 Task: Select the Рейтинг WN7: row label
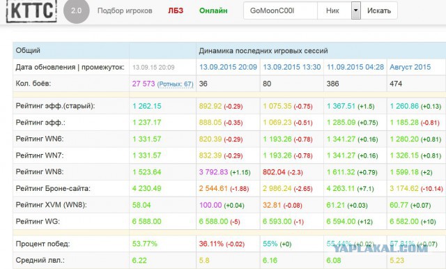[40, 155]
